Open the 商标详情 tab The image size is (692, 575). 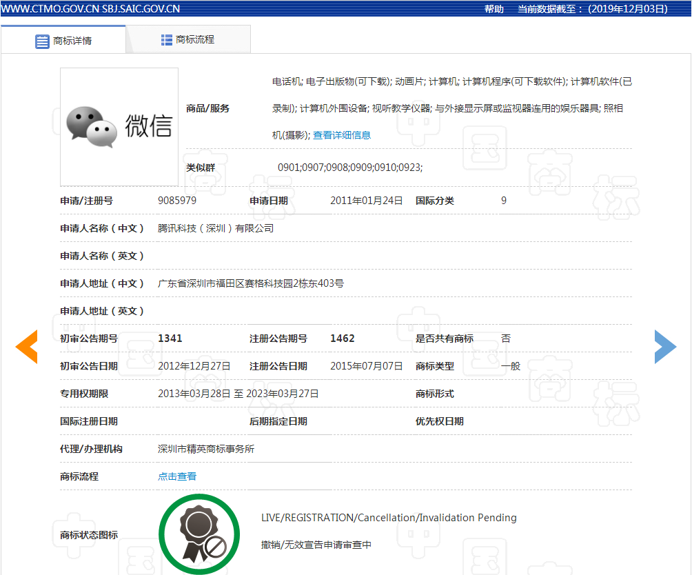[x=63, y=40]
